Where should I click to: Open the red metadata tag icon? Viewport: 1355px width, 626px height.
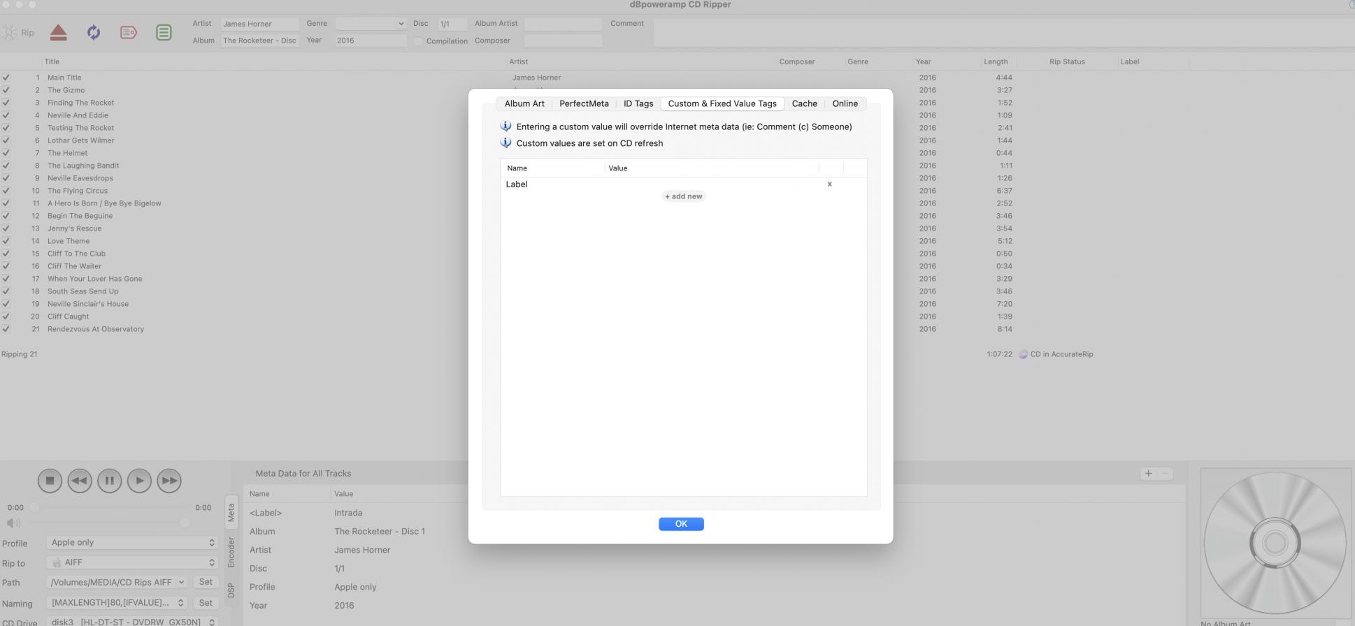pyautogui.click(x=129, y=32)
